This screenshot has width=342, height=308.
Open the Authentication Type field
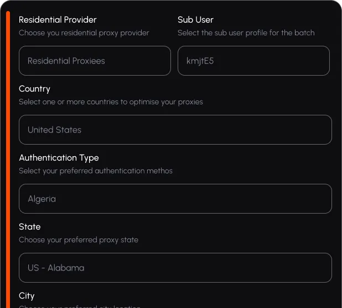[175, 199]
